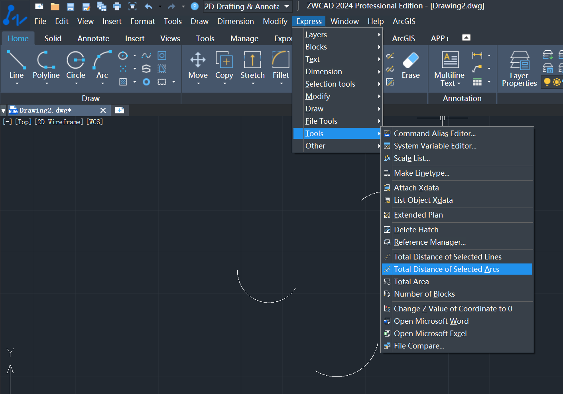Choose Make Linetype... entry
563x394 pixels.
457,173
